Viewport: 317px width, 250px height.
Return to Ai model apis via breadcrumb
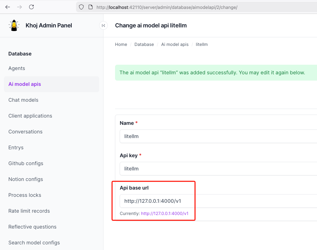(x=175, y=44)
